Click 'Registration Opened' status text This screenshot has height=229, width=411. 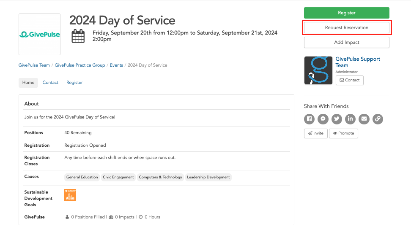tap(85, 145)
